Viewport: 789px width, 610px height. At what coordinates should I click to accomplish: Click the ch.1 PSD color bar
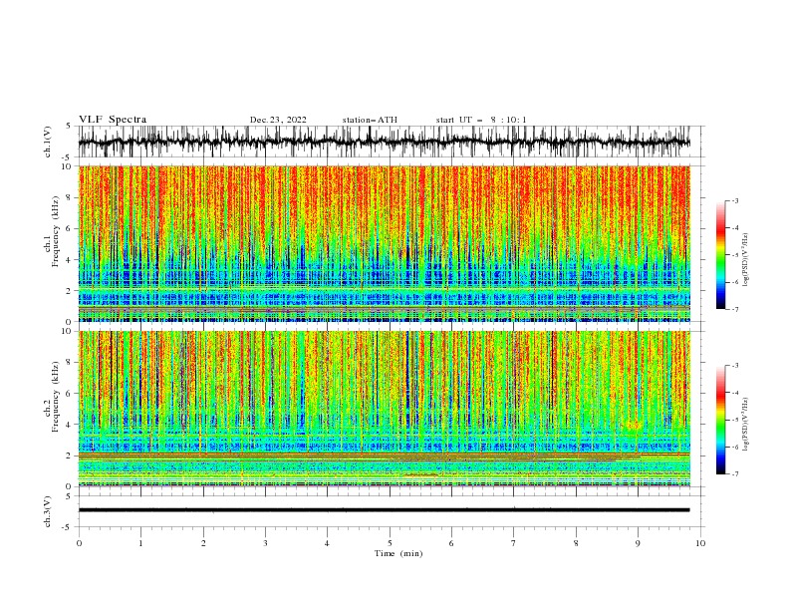click(x=720, y=255)
